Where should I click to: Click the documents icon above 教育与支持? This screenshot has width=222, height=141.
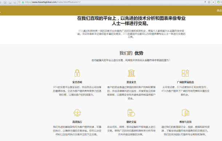pyautogui.click(x=185, y=113)
